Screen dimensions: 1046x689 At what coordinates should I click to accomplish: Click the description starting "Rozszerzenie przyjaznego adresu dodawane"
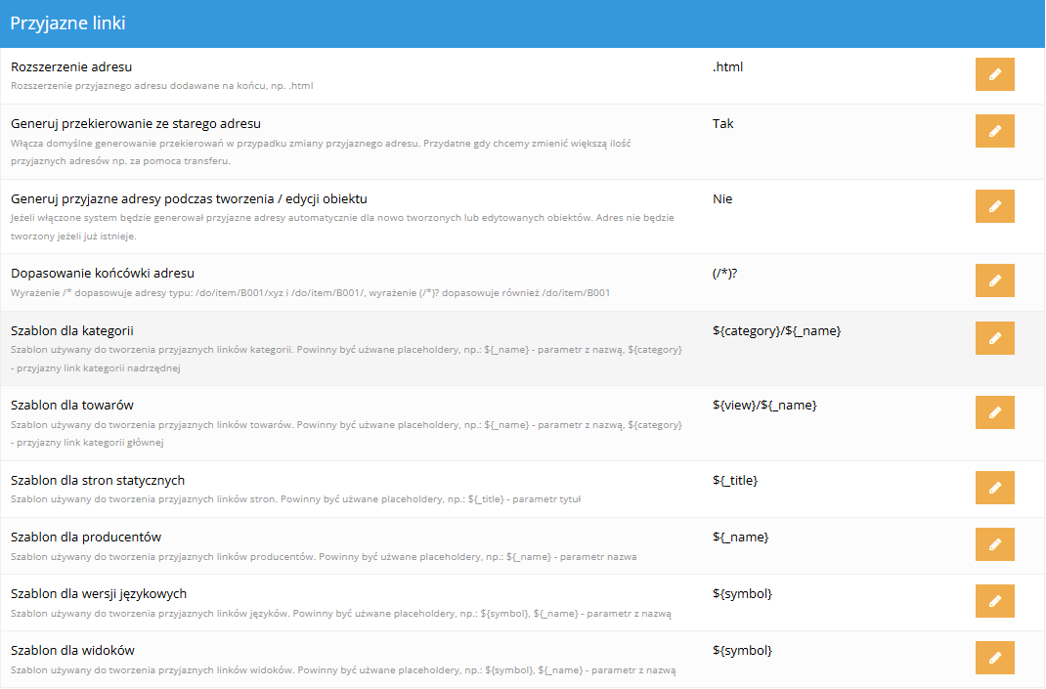[162, 85]
